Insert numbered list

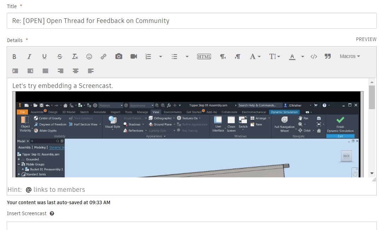148,57
